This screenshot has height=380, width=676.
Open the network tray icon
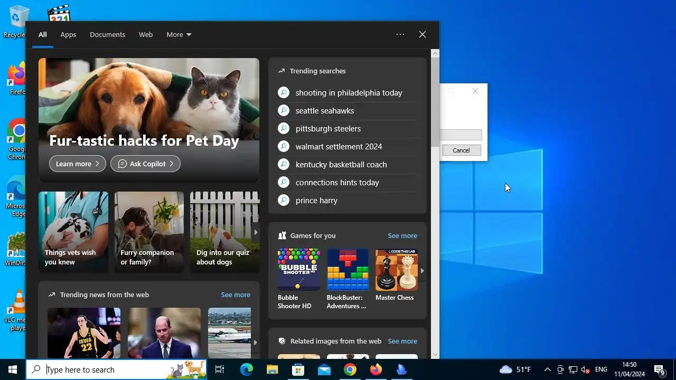pyautogui.click(x=573, y=369)
